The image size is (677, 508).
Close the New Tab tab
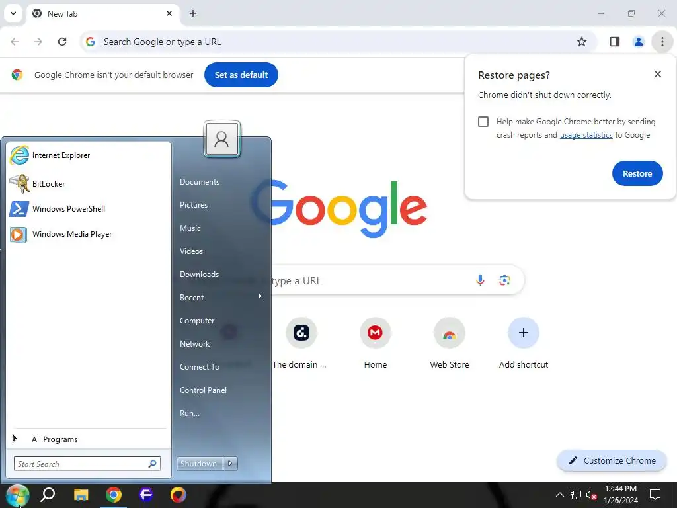169,13
